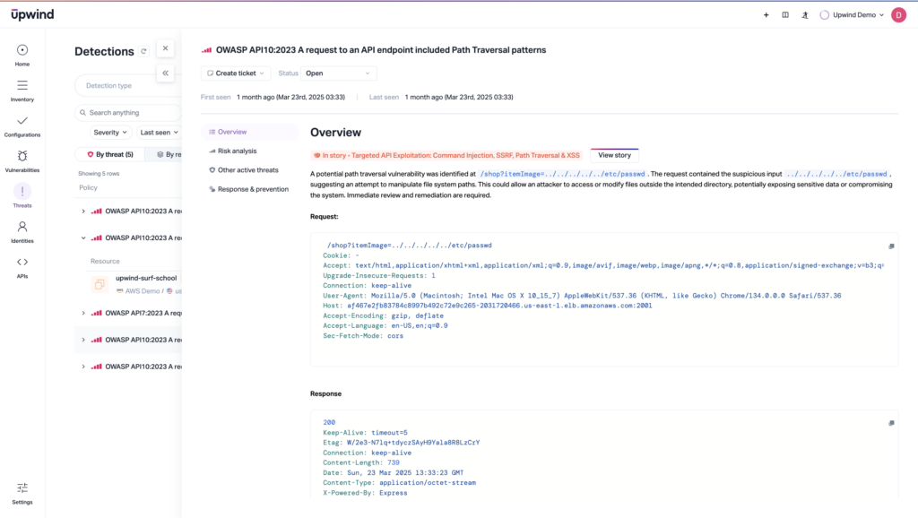Click the Host header line in request
918x518 pixels.
487,306
